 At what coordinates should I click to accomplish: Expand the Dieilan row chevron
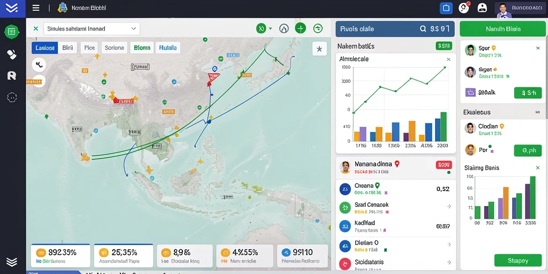(449, 245)
